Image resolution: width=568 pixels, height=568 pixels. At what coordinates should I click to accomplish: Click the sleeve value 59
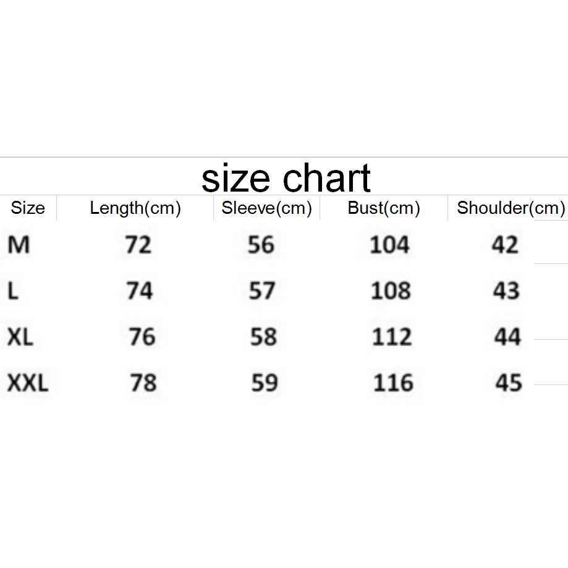click(265, 383)
